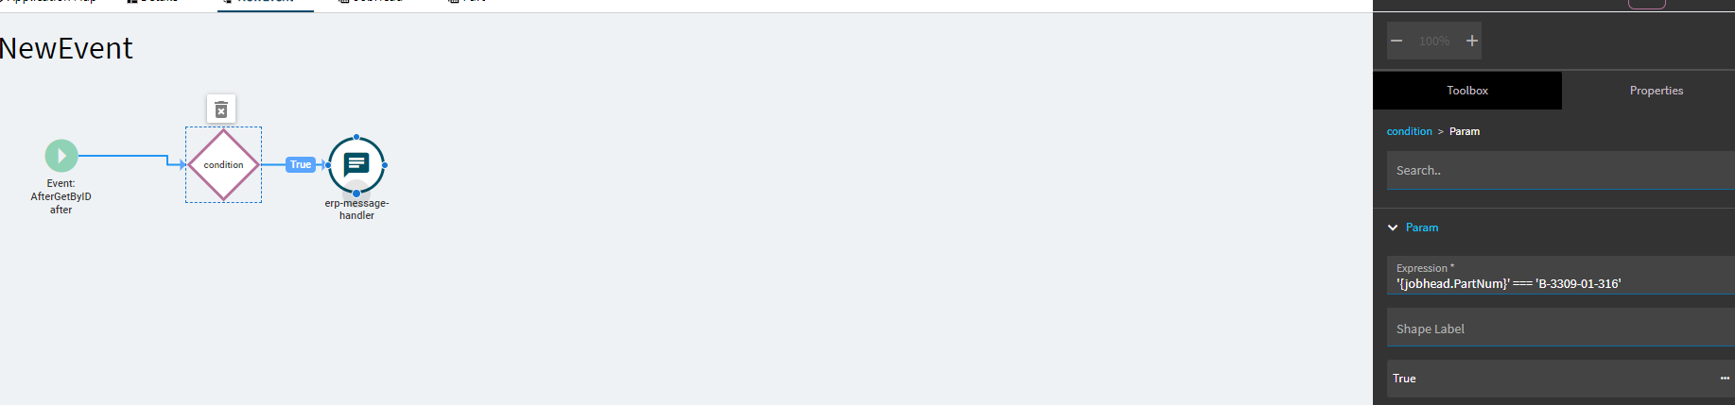Open the three-dot menu on True row
1735x405 pixels.
[x=1725, y=378]
